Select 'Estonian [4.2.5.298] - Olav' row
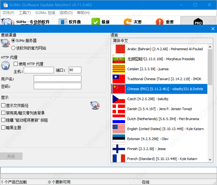The height and width of the screenshot is (185, 217). pos(159,139)
